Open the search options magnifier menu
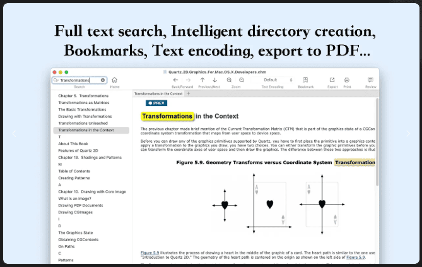 click(56, 80)
